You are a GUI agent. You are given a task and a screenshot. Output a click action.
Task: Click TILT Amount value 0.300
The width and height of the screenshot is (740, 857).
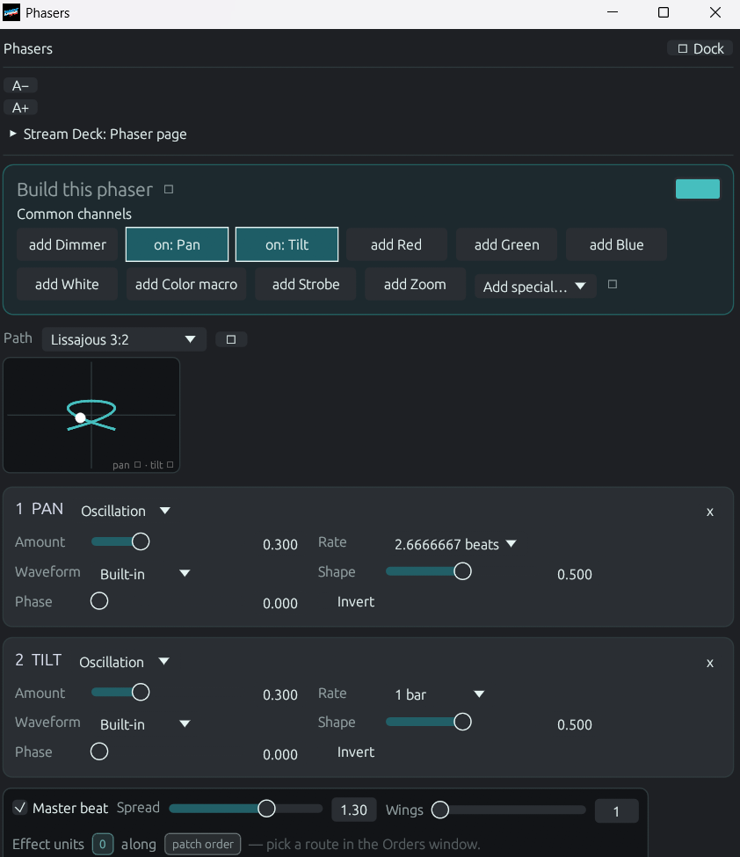click(x=280, y=694)
